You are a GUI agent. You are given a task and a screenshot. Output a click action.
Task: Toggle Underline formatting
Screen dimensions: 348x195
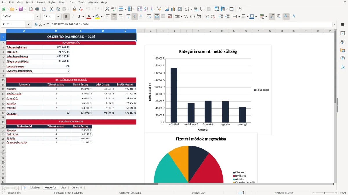[78, 16]
